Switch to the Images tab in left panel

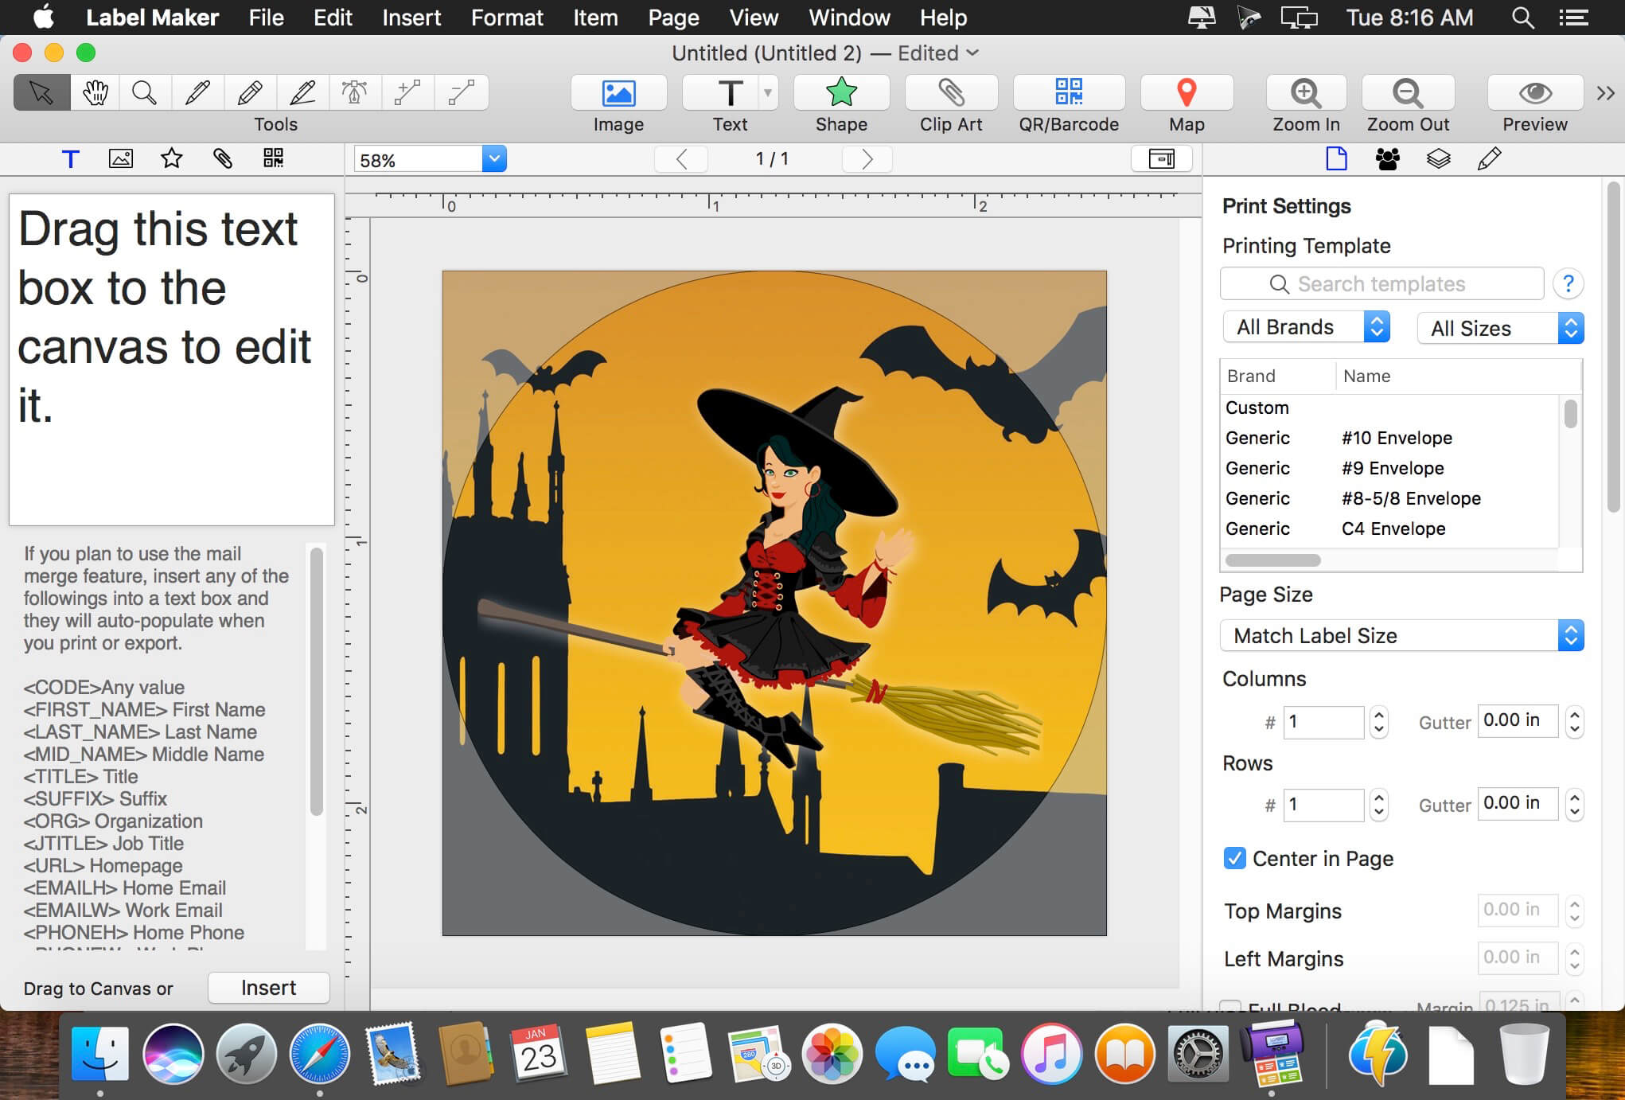[x=121, y=159]
